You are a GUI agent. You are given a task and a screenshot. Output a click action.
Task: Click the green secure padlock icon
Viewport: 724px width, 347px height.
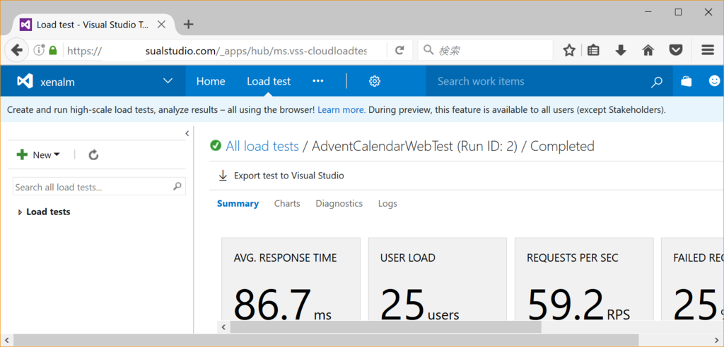coord(52,50)
